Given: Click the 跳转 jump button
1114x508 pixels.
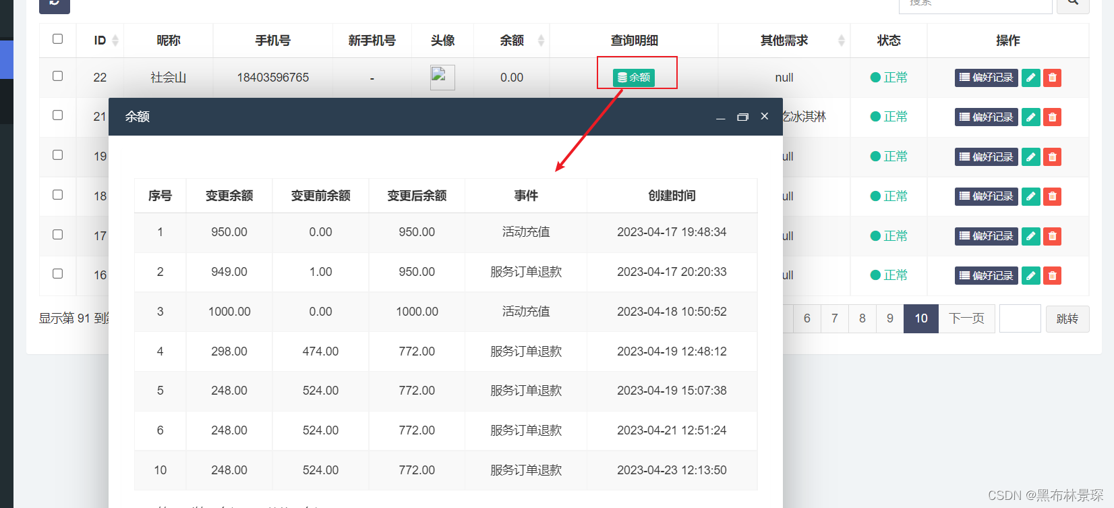Looking at the screenshot, I should [1067, 318].
